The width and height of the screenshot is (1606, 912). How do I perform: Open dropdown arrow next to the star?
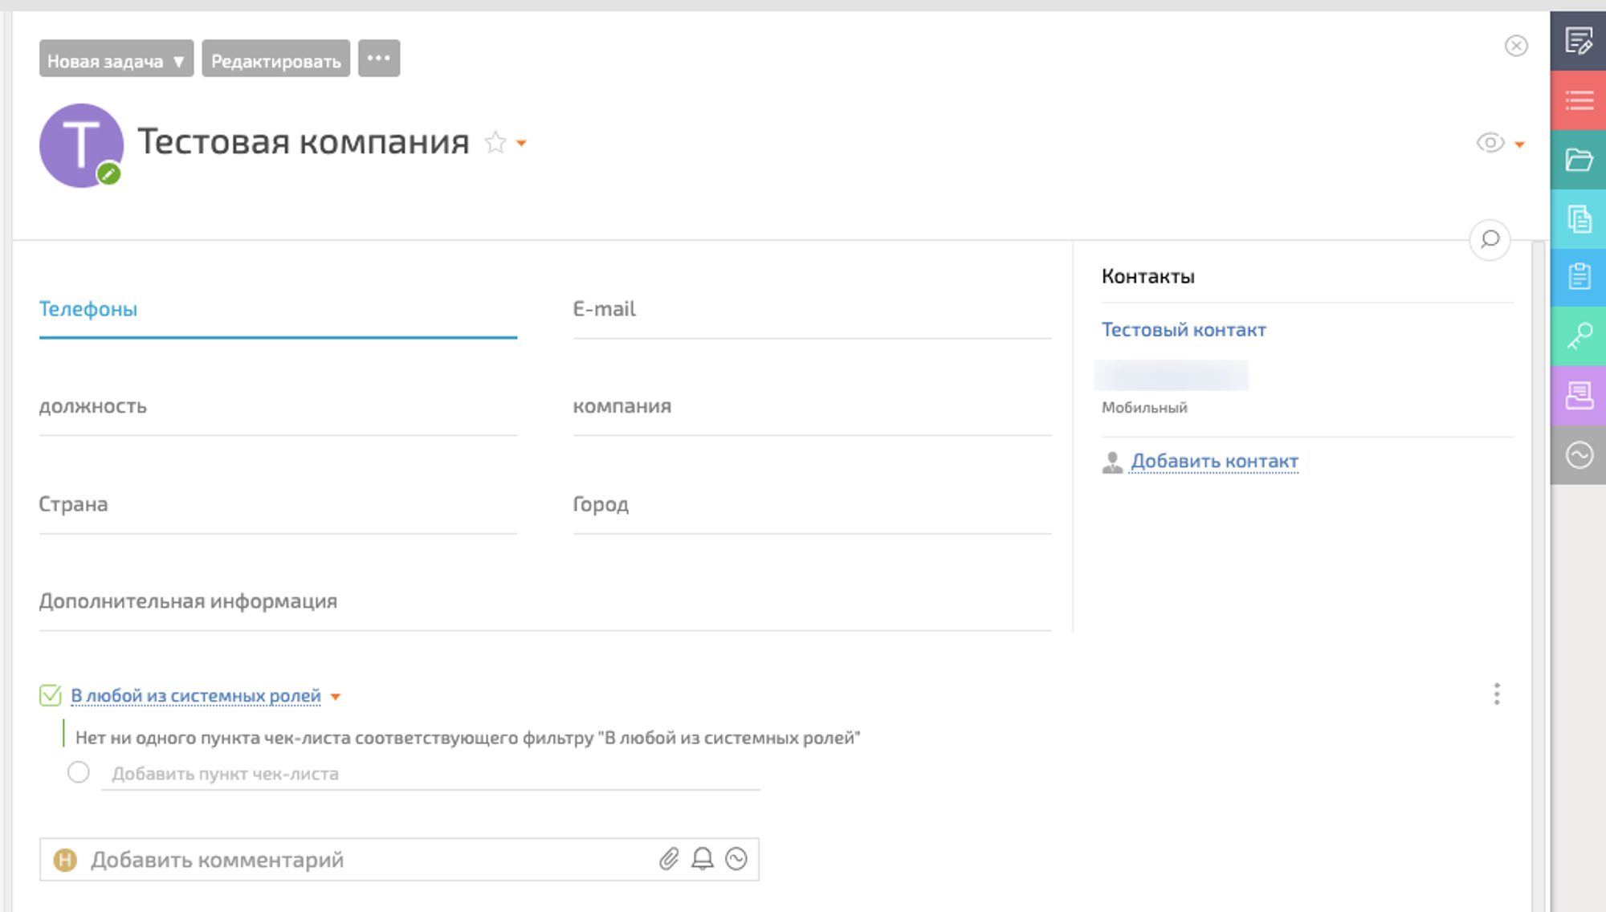coord(522,144)
